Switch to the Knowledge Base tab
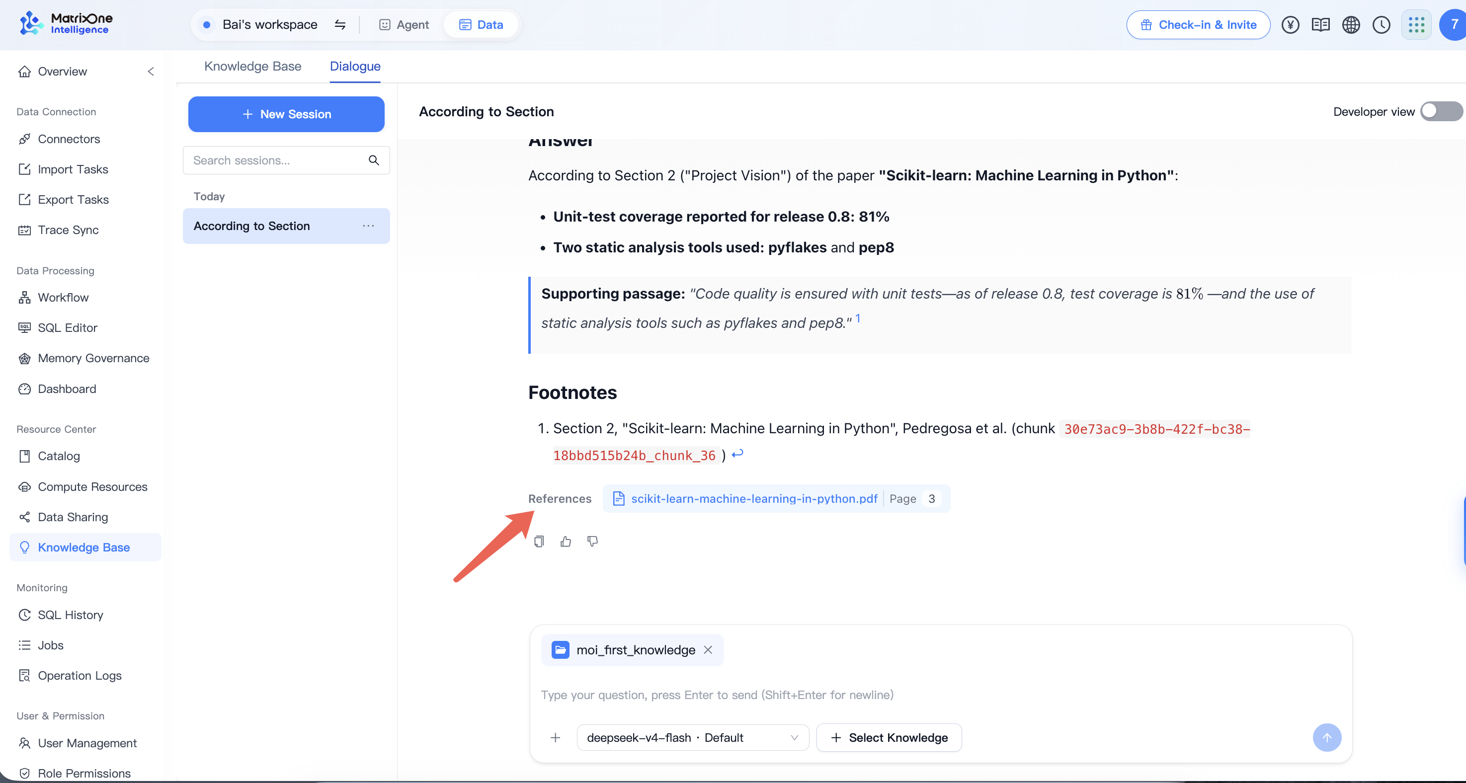The height and width of the screenshot is (783, 1466). coord(252,66)
